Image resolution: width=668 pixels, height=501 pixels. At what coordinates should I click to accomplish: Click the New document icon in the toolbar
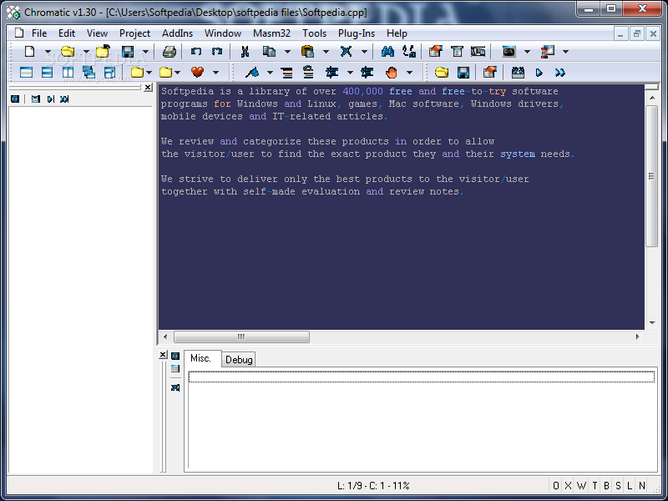pyautogui.click(x=29, y=52)
